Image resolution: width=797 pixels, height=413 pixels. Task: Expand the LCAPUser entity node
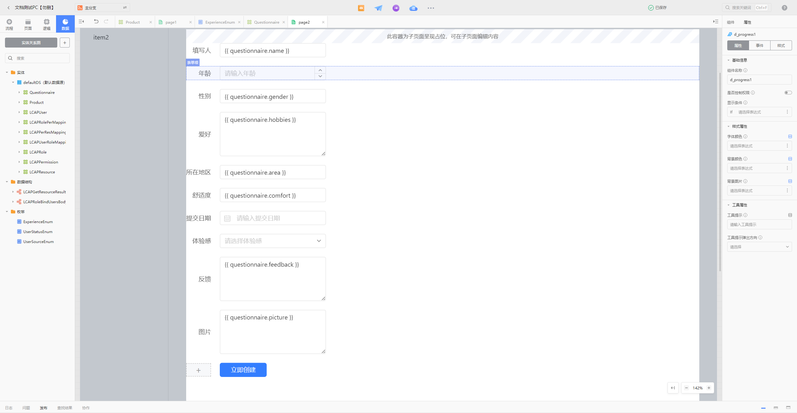click(19, 112)
